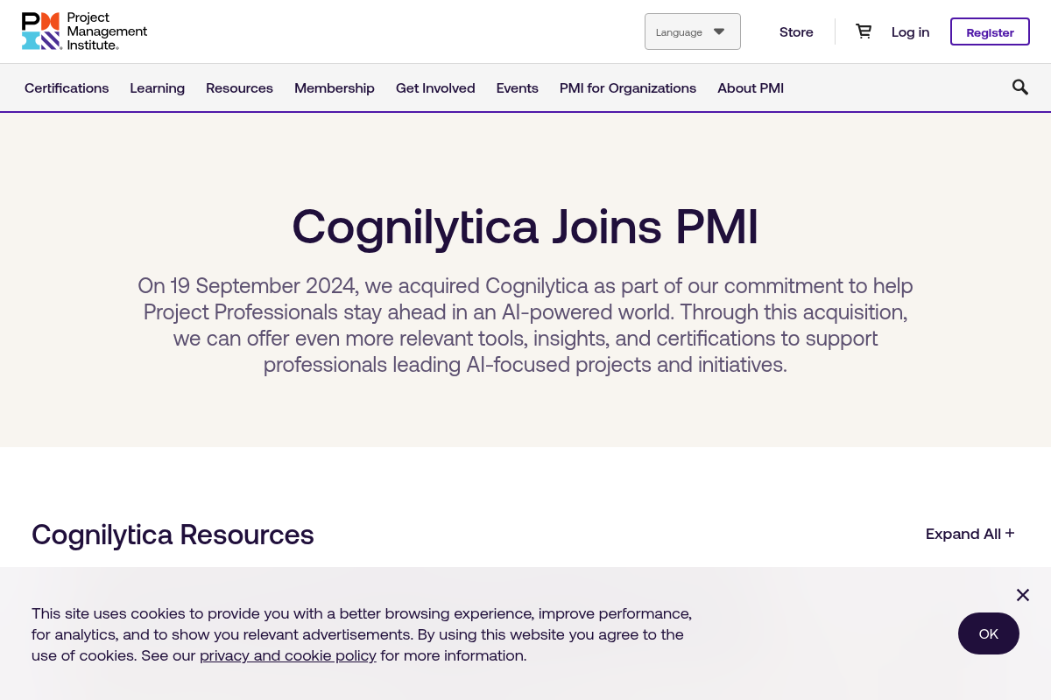Open the Resources menu

click(239, 88)
